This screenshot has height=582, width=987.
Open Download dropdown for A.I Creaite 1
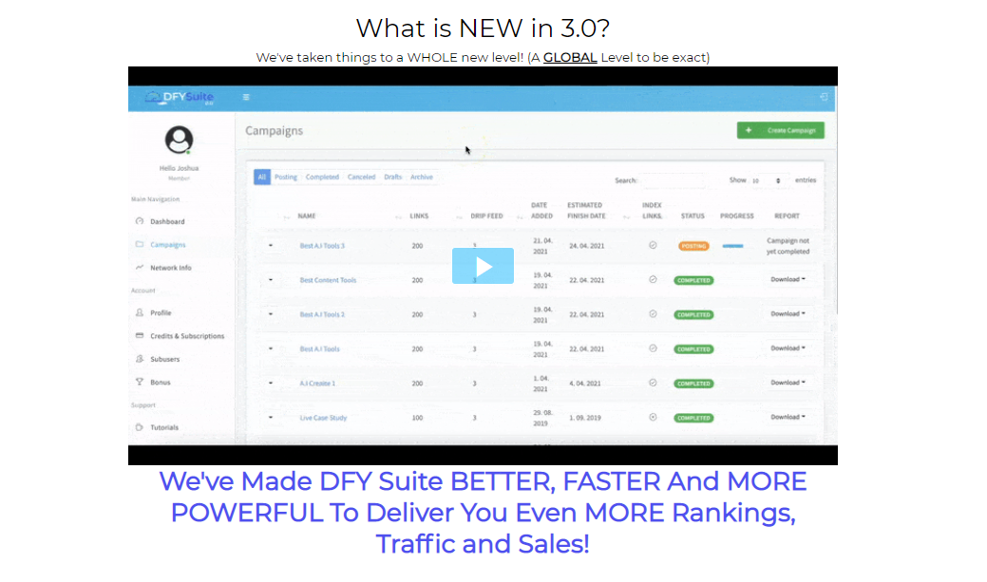click(x=788, y=383)
